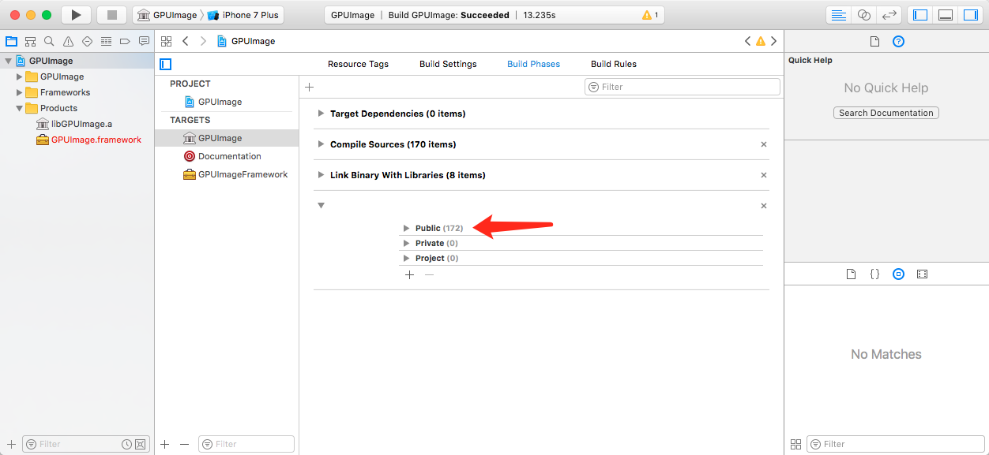Add header file with plus button
Image resolution: width=989 pixels, height=455 pixels.
[x=409, y=274]
